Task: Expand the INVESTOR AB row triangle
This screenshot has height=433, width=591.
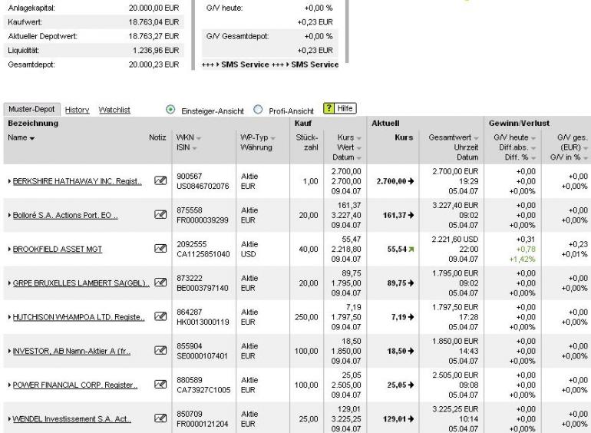Action: (9, 351)
